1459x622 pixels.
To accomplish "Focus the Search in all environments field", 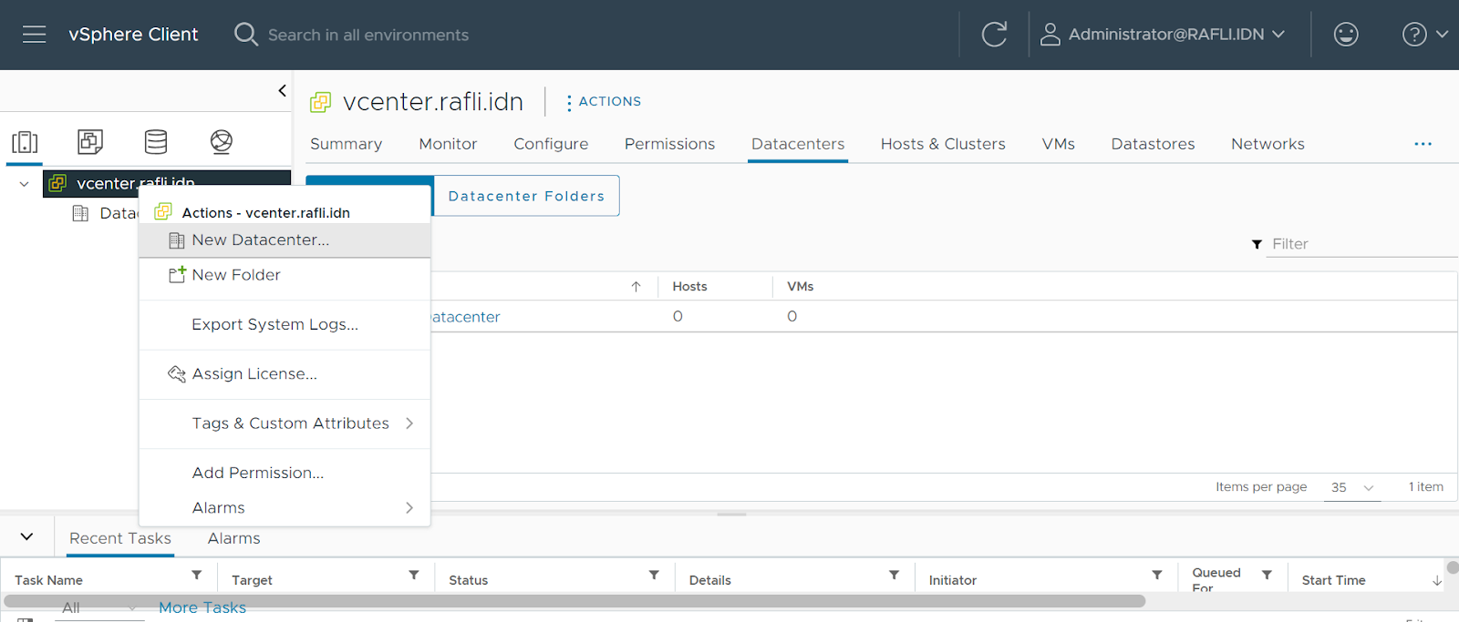I will [x=368, y=35].
